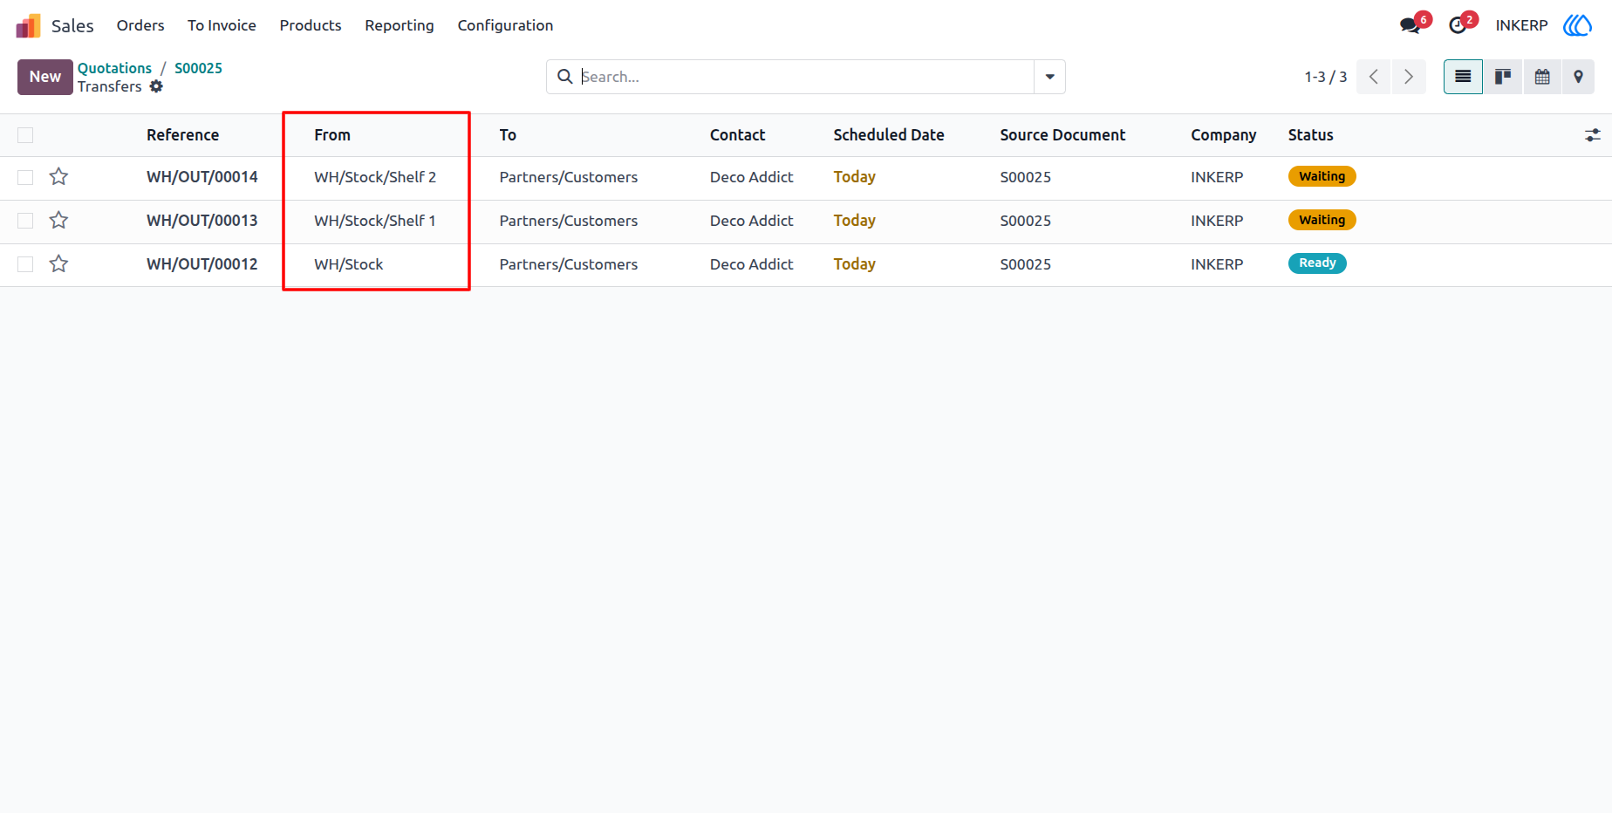
Task: Tick the checkbox for WH/OUT/00013
Action: [x=25, y=221]
